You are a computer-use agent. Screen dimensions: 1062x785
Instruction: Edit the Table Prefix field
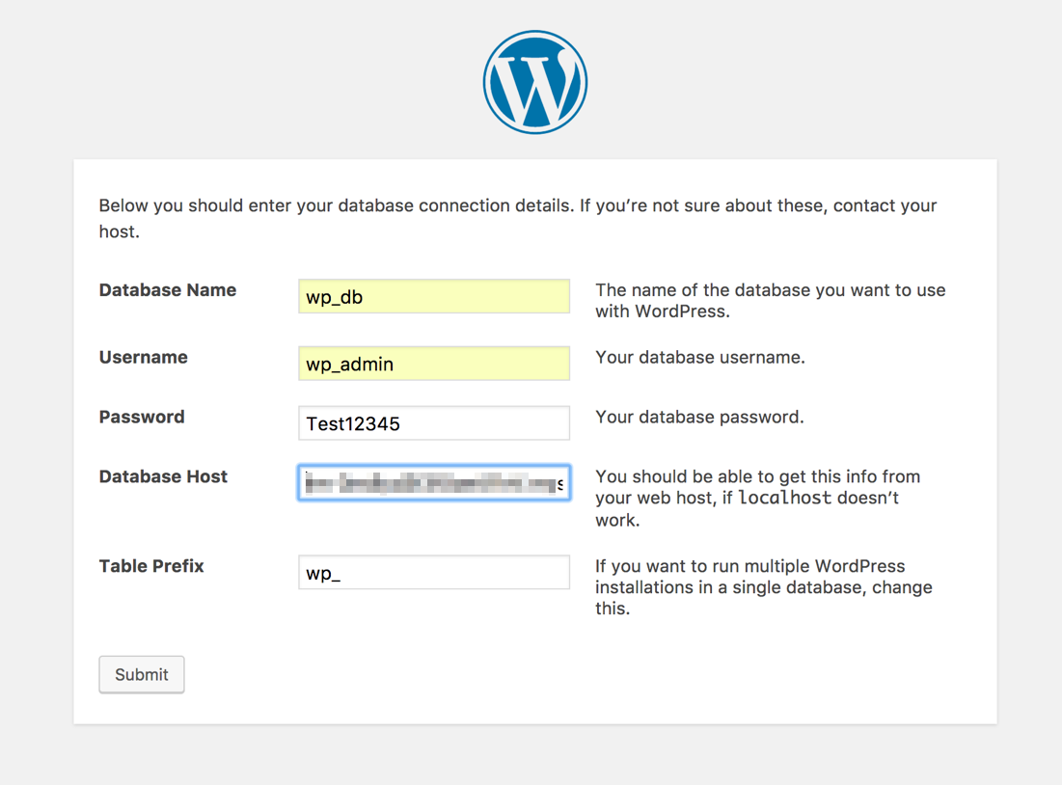[434, 572]
